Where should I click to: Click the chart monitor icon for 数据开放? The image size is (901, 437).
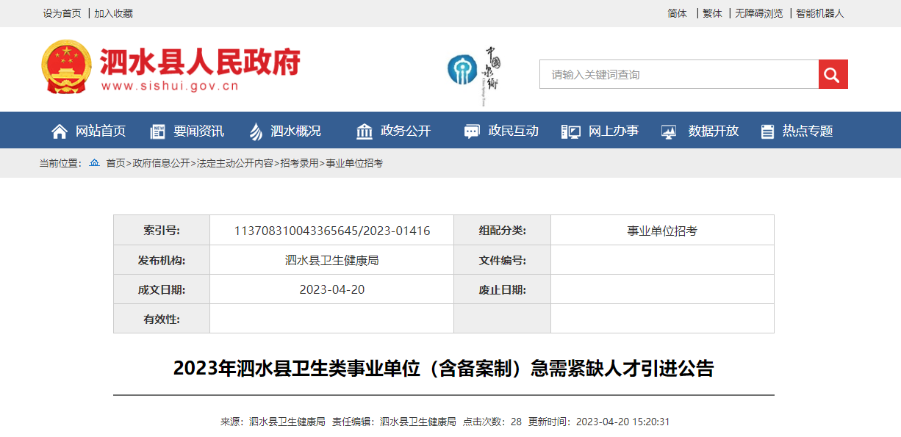click(669, 131)
